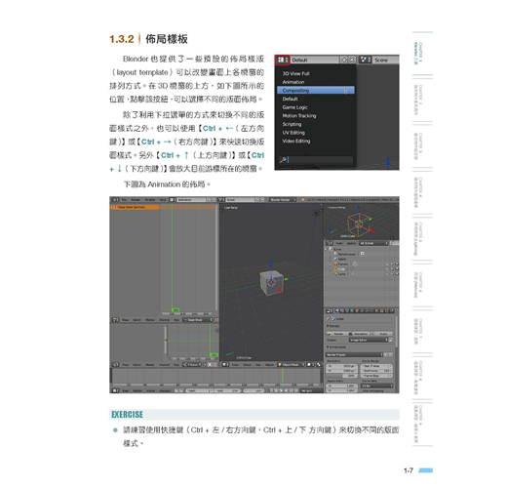507x488 pixels.
Task: Click the layout search field
Action: pos(316,160)
